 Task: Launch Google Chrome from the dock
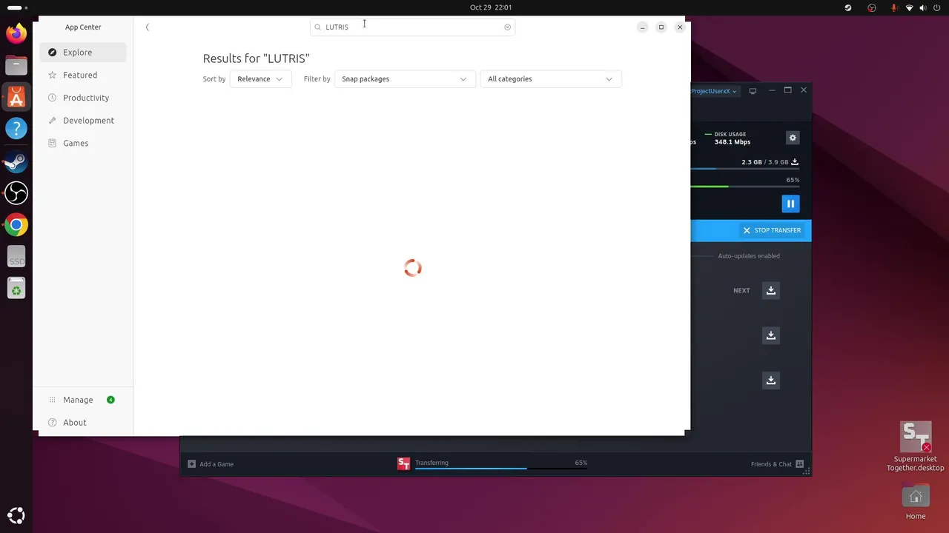click(x=16, y=225)
